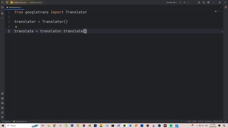Click the yellow intention lightbulb

click(16, 27)
